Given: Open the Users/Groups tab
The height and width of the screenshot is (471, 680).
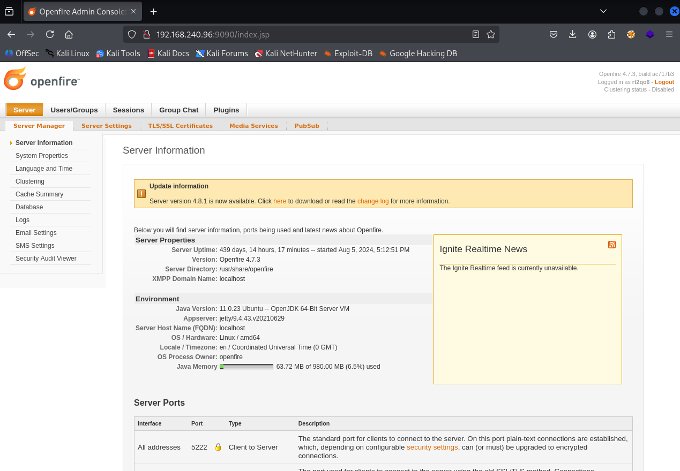Looking at the screenshot, I should (x=74, y=110).
